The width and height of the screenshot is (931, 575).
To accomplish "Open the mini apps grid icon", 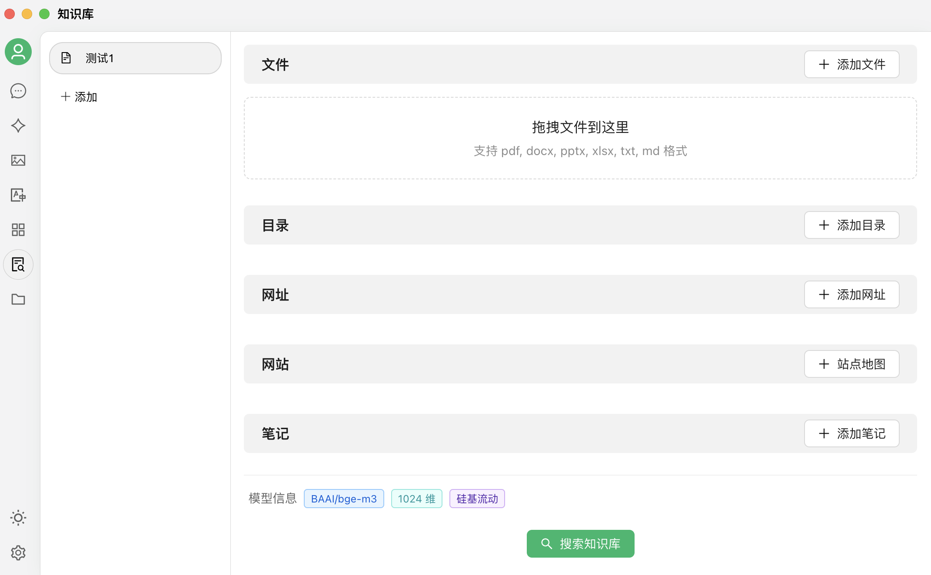I will pos(18,230).
